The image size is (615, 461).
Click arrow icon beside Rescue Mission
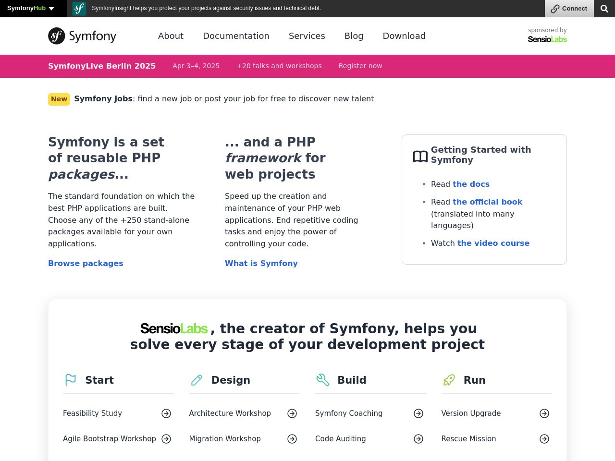544,439
